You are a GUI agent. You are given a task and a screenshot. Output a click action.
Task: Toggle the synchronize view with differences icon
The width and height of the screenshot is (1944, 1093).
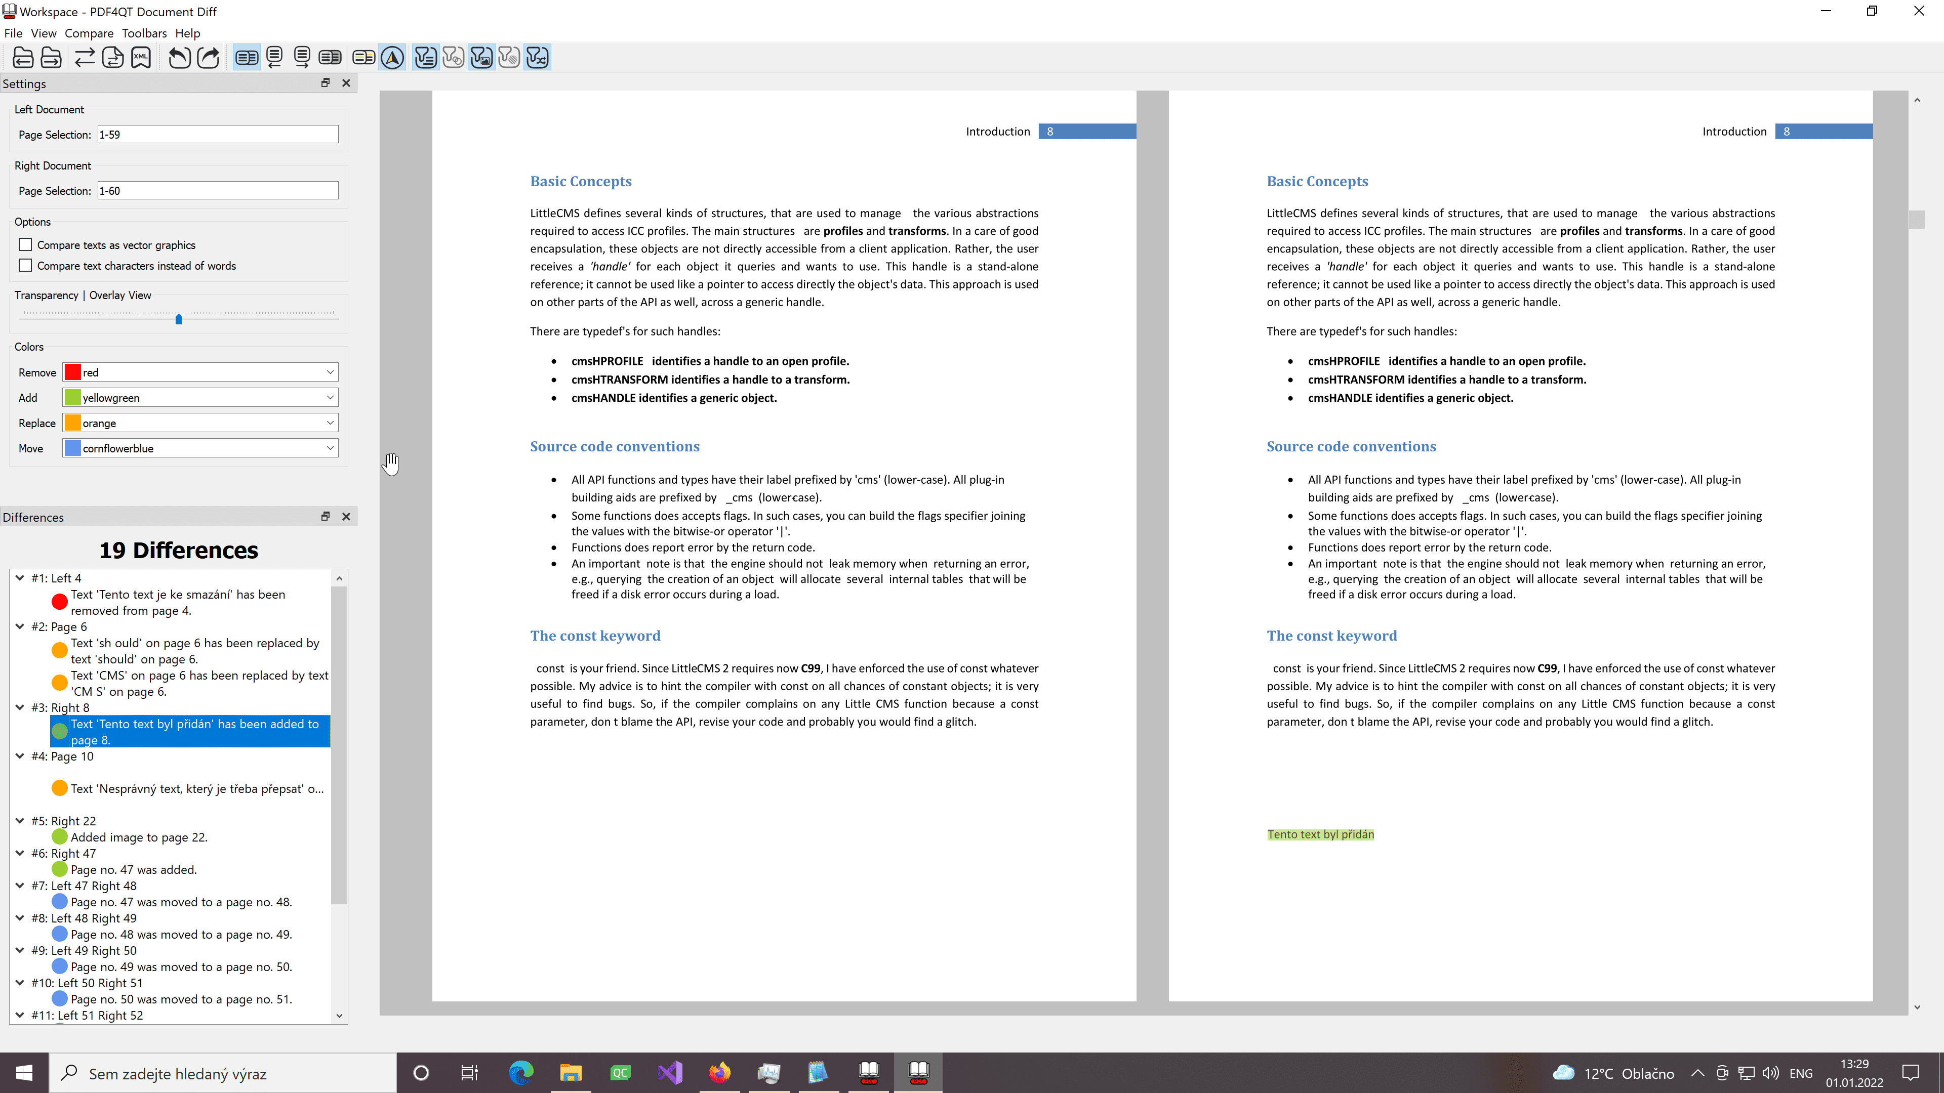(392, 57)
